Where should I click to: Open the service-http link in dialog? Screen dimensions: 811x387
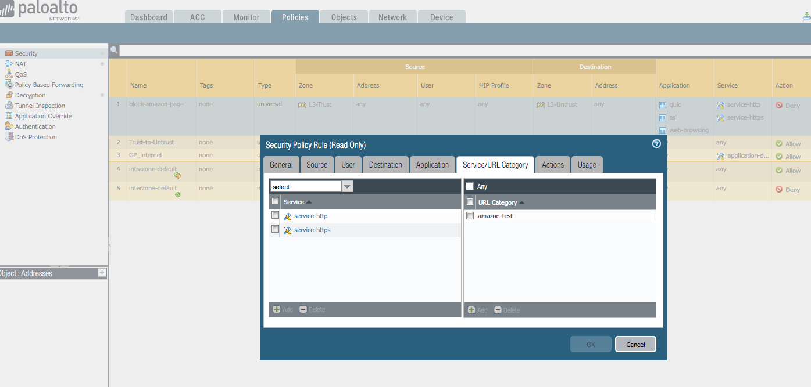tap(311, 216)
